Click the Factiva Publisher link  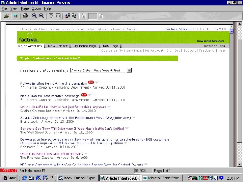(179, 29)
